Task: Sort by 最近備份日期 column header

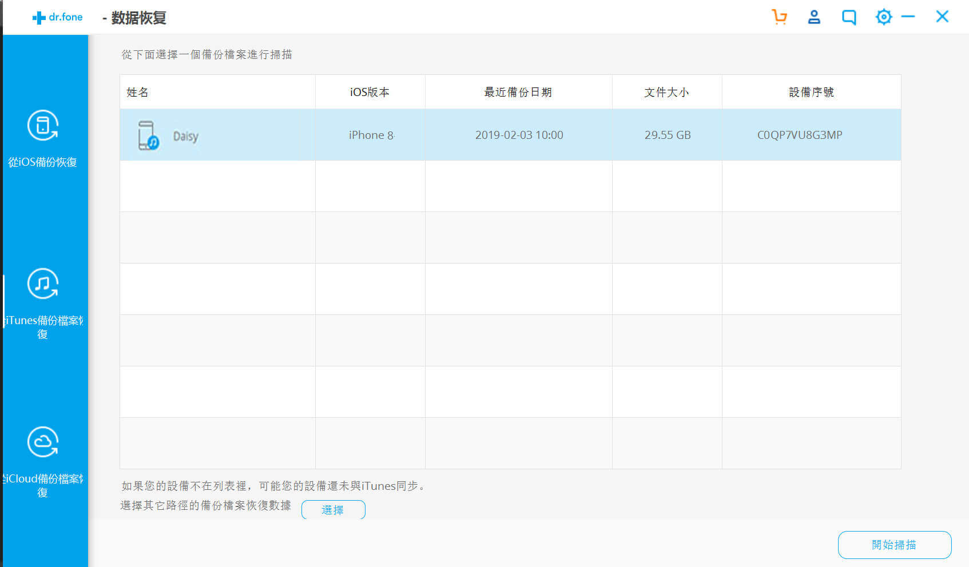Action: tap(518, 92)
